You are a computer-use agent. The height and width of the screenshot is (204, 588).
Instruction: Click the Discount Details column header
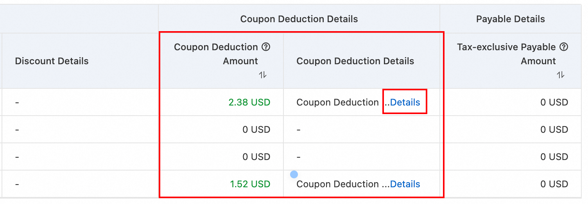[x=52, y=61]
